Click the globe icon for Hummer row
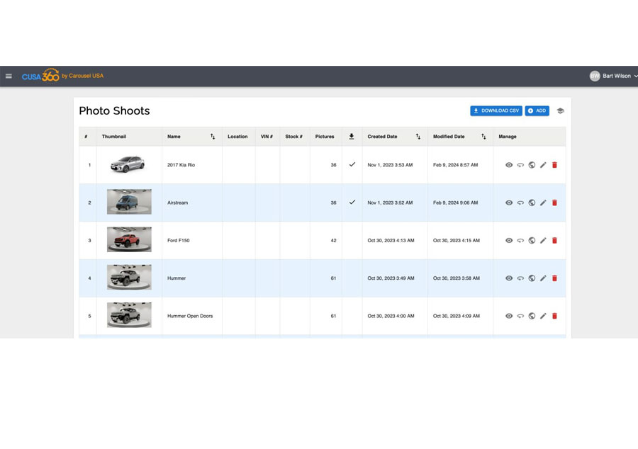The height and width of the screenshot is (449, 638). coord(532,278)
